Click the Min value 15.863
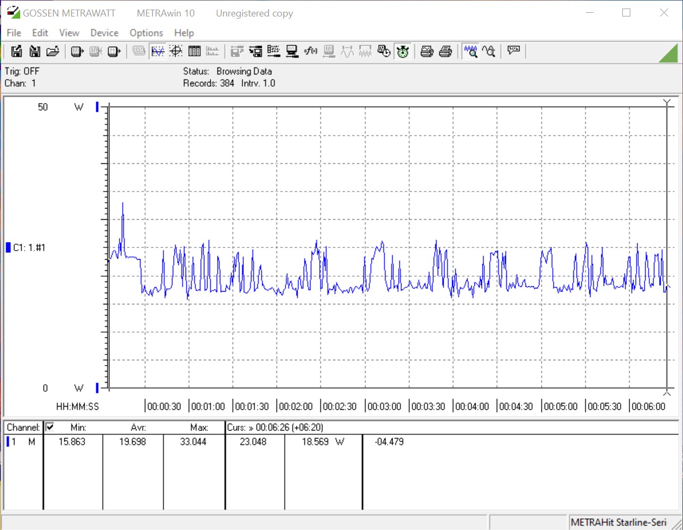The width and height of the screenshot is (683, 530). click(x=72, y=442)
